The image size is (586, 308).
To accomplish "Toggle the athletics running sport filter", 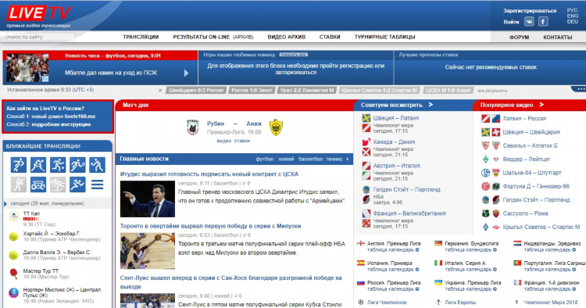I will (77, 184).
